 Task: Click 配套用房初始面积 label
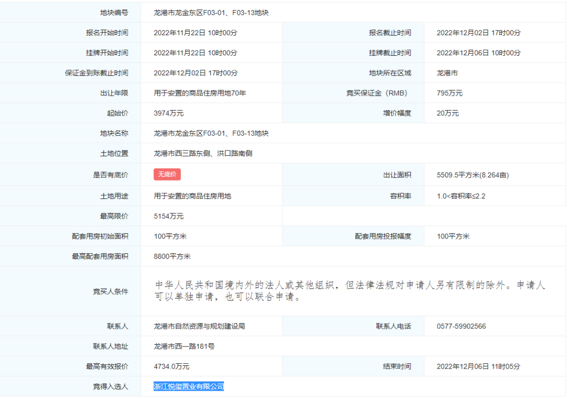(x=100, y=236)
